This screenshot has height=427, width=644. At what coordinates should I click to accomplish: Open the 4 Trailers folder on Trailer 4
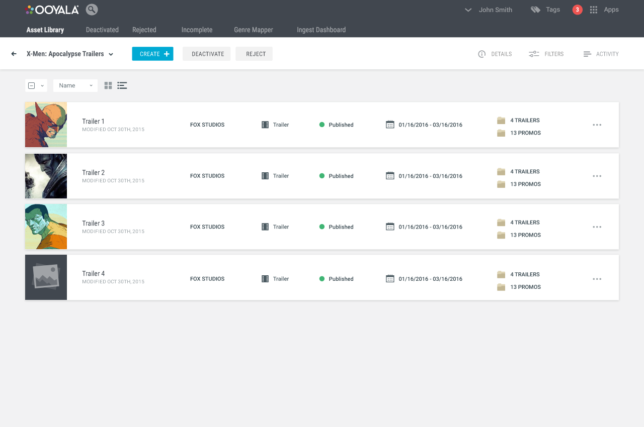click(x=518, y=274)
